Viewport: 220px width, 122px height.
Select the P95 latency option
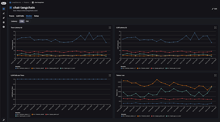(27, 21)
